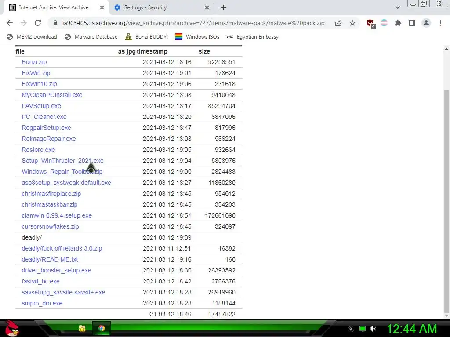Open Malware Database bookmark
The width and height of the screenshot is (450, 337).
click(91, 37)
